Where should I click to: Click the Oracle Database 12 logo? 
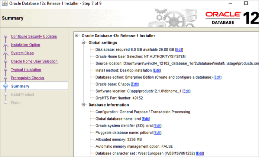point(232,18)
